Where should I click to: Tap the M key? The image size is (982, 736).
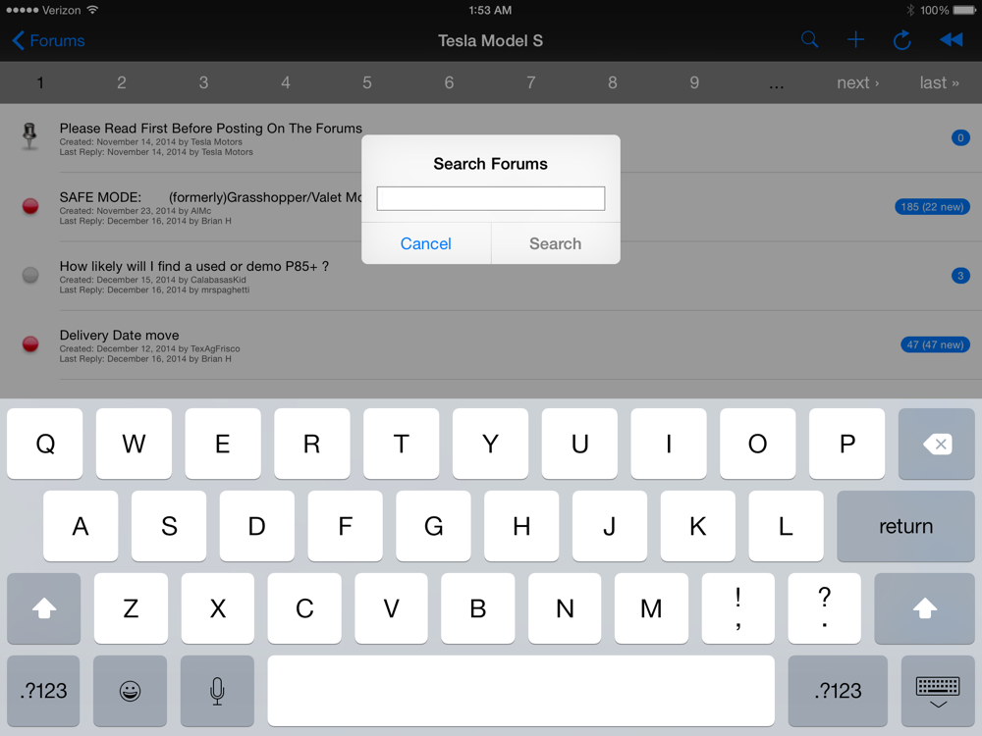[x=651, y=608]
